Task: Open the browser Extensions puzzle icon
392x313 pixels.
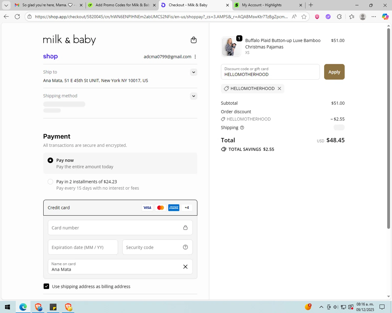Action: [339, 17]
